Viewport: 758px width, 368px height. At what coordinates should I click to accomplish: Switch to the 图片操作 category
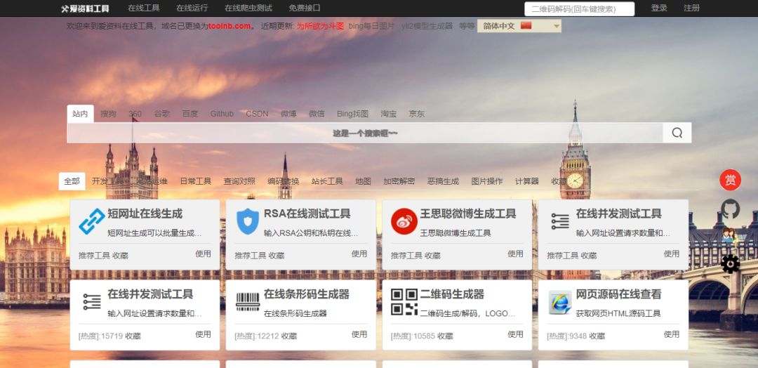tap(487, 181)
